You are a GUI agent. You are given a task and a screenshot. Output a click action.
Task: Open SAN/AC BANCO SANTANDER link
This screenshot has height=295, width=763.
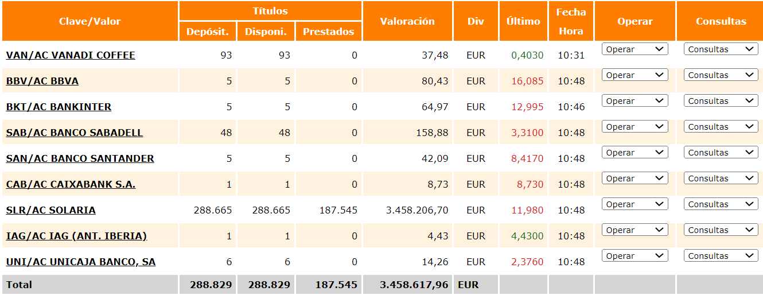pyautogui.click(x=80, y=158)
